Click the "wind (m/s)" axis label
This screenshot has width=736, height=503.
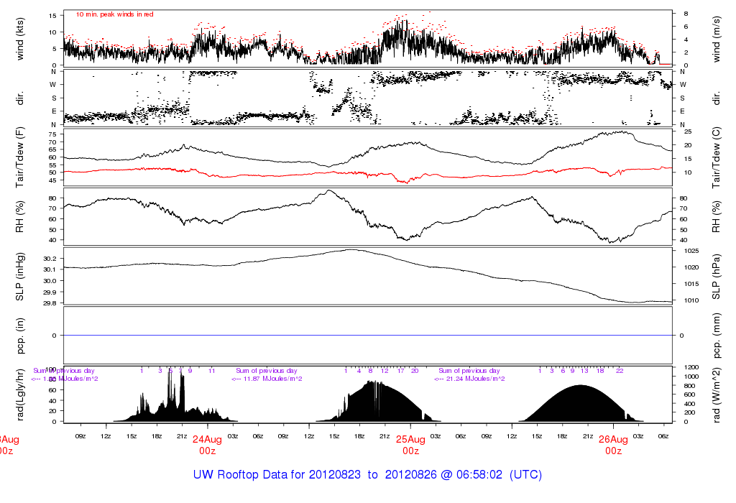click(716, 40)
